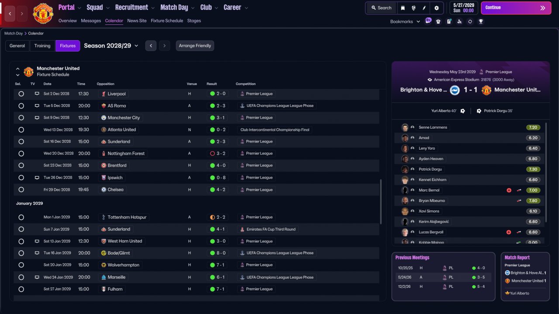Screen dimensions: 559x314
Task: Click the shirt icon beside Bookmarks
Action: [x=438, y=21]
